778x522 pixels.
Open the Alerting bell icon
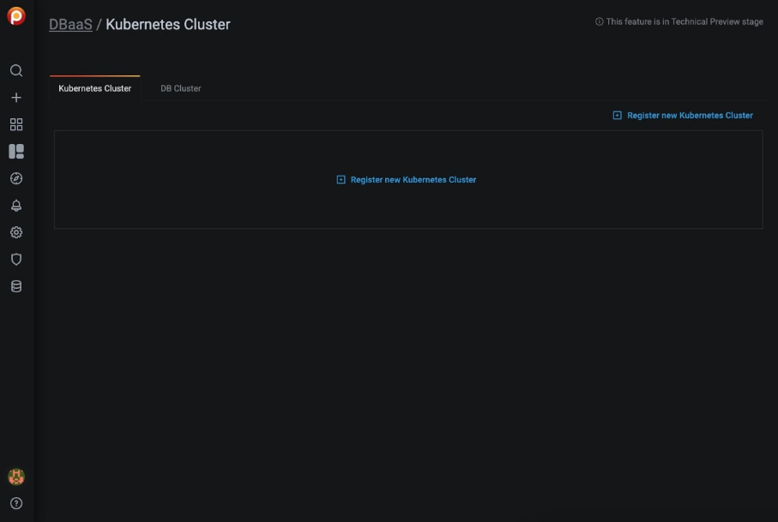[16, 205]
